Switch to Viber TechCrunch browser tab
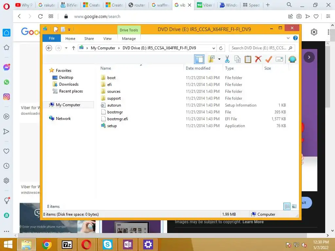The width and height of the screenshot is (335, 251). click(205, 5)
